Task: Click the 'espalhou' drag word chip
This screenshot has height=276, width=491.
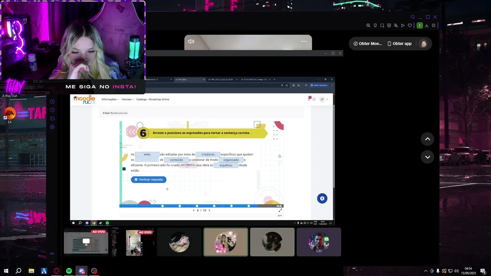Action: pyautogui.click(x=226, y=165)
